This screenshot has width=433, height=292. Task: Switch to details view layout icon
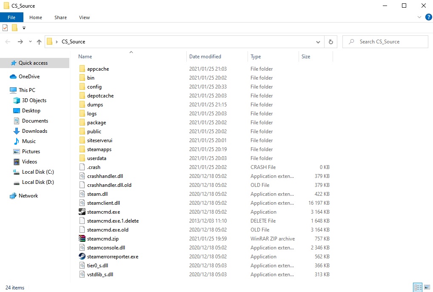point(418,287)
